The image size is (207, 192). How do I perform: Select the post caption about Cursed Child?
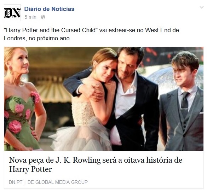click(x=91, y=34)
